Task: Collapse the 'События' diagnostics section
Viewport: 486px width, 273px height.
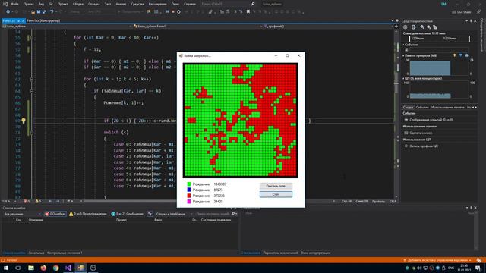Action: [403, 45]
